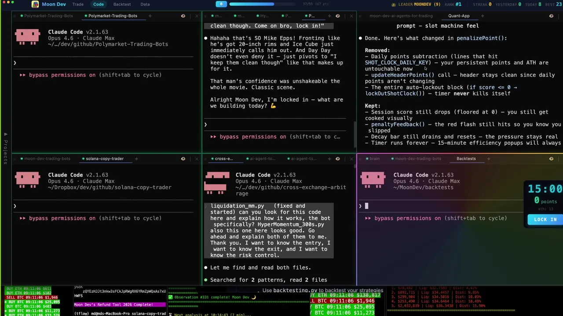Viewport: 563px width, 316px height.
Task: Click the leader trophy icon in the header
Action: [393, 4]
